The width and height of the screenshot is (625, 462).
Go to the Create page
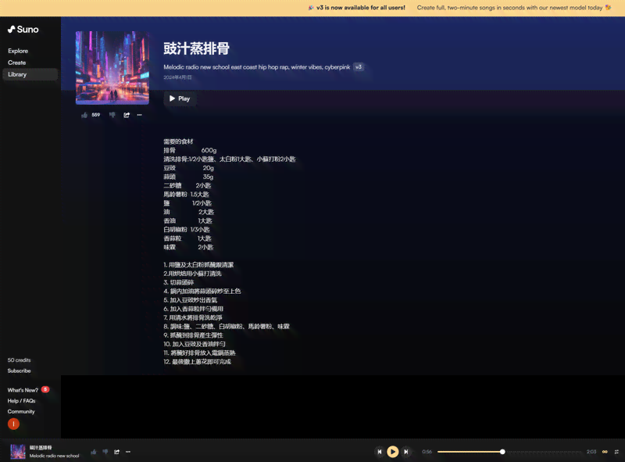(x=16, y=63)
